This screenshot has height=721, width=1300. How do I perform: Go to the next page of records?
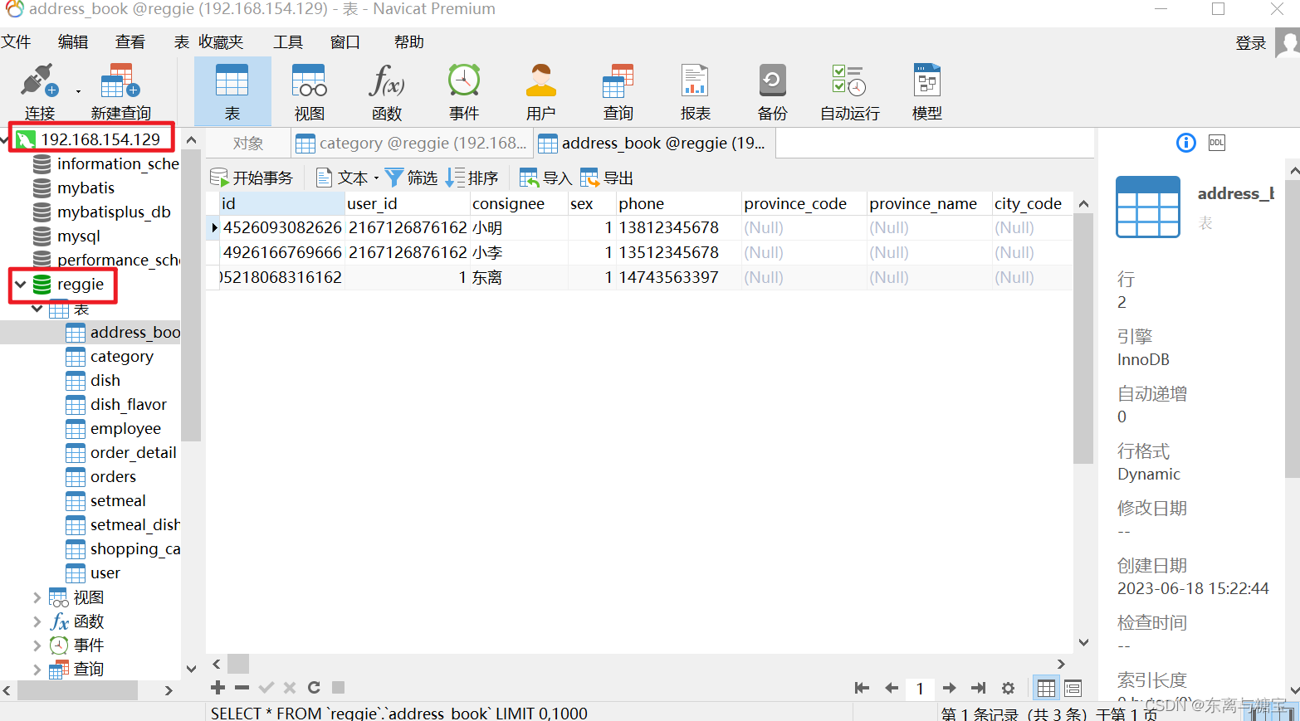pos(950,688)
